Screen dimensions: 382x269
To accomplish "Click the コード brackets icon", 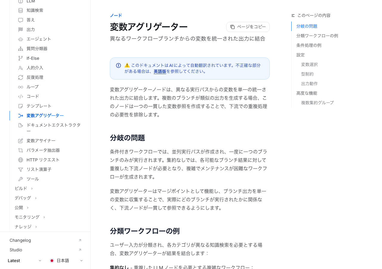I will click(x=21, y=97).
